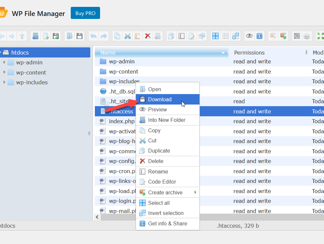
Task: Click the Upload files toolbar icon
Action: (x=56, y=36)
